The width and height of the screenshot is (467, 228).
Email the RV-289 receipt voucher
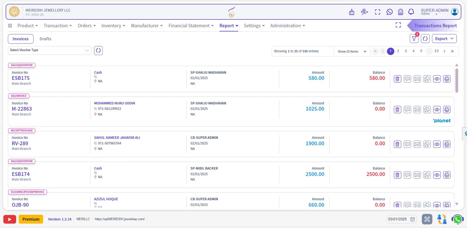[x=417, y=144]
